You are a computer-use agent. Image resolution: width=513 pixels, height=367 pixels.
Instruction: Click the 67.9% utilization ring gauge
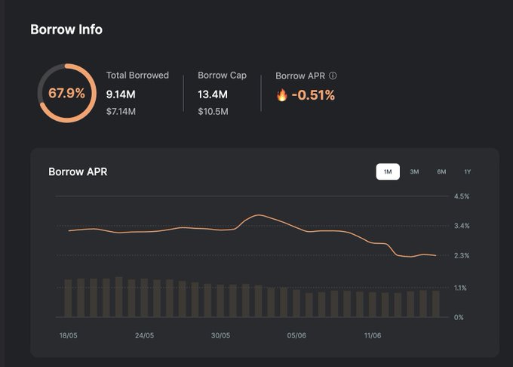coord(66,94)
